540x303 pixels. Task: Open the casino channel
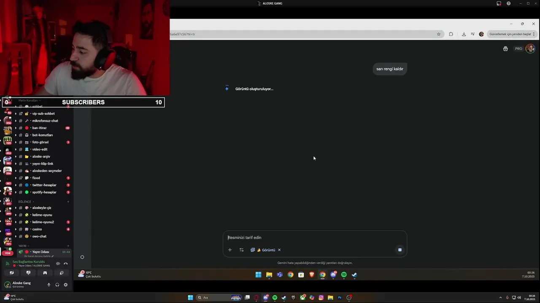[x=44, y=229]
